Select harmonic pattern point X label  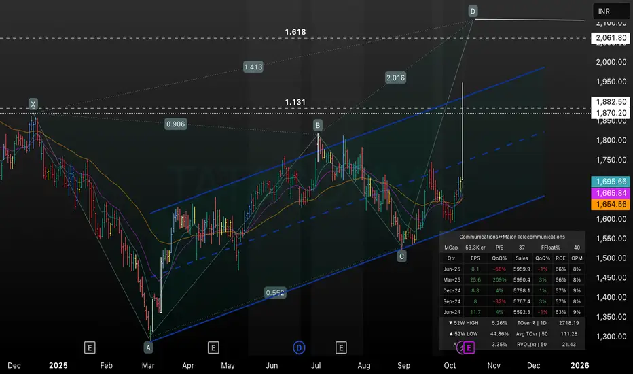33,104
